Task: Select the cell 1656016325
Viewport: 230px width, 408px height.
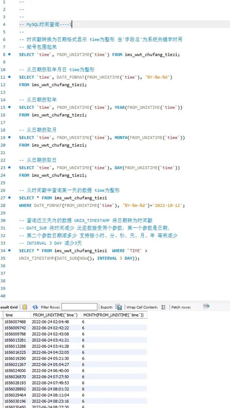Action: (x=15, y=352)
